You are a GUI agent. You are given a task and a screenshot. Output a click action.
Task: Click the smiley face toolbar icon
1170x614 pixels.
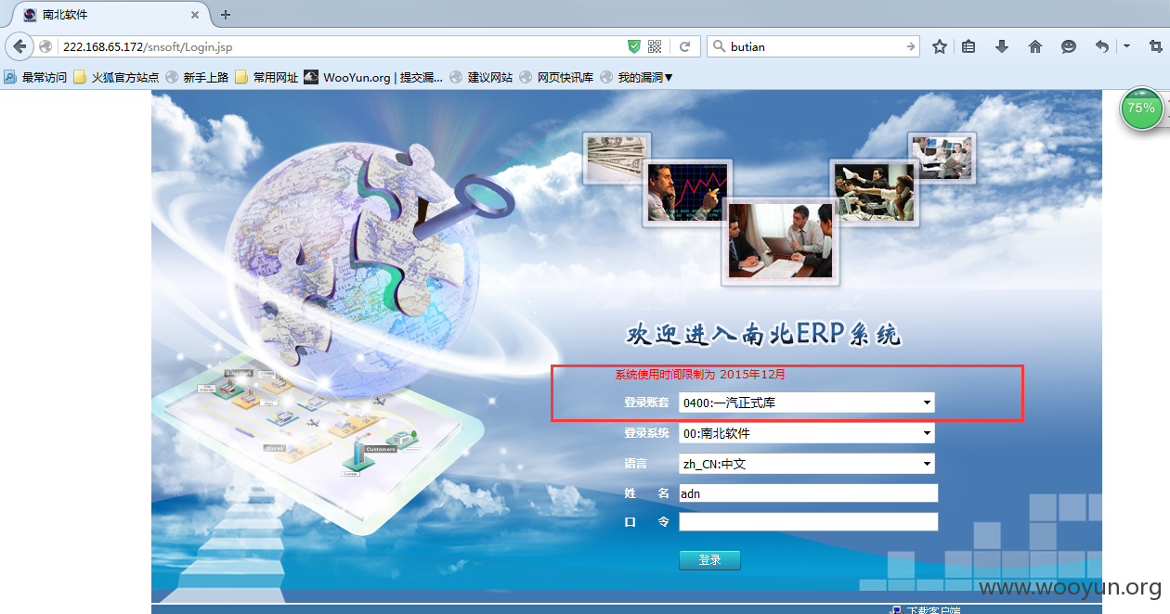1069,46
